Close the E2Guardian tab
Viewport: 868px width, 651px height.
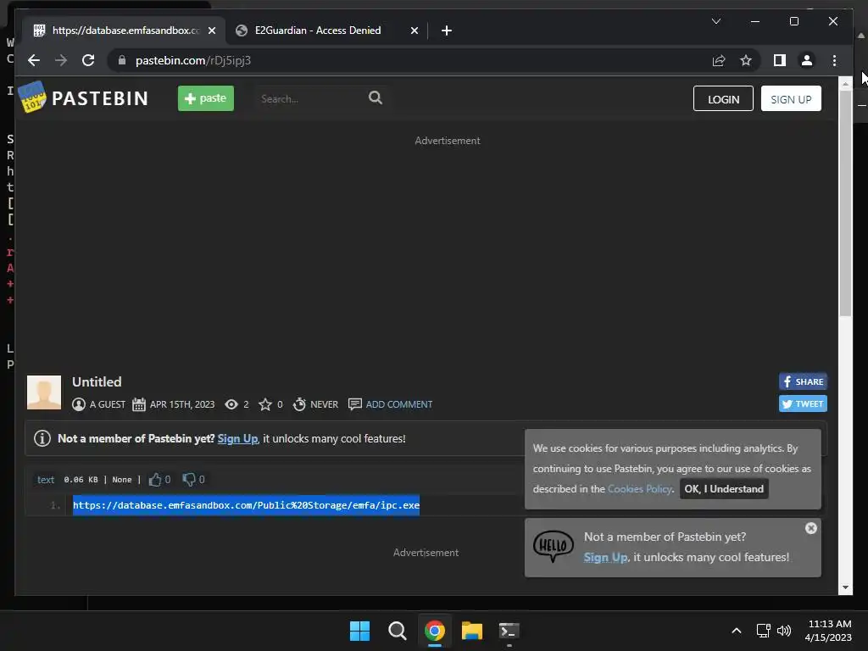(x=414, y=31)
